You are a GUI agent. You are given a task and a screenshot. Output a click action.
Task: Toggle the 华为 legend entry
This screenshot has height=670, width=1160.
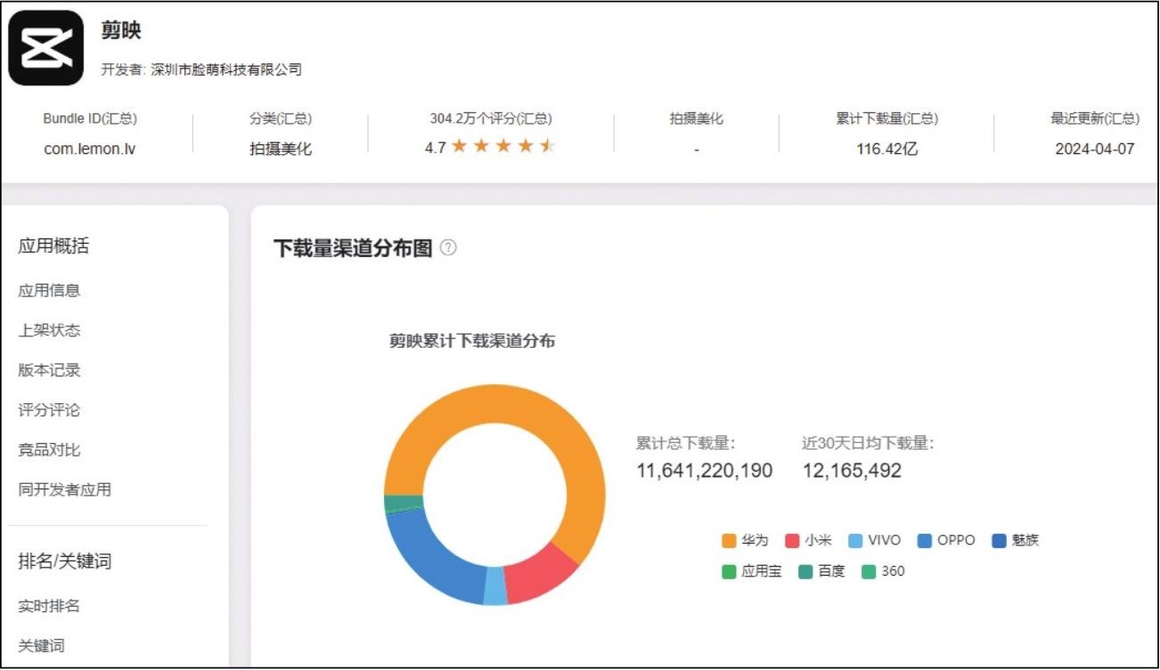tap(745, 541)
